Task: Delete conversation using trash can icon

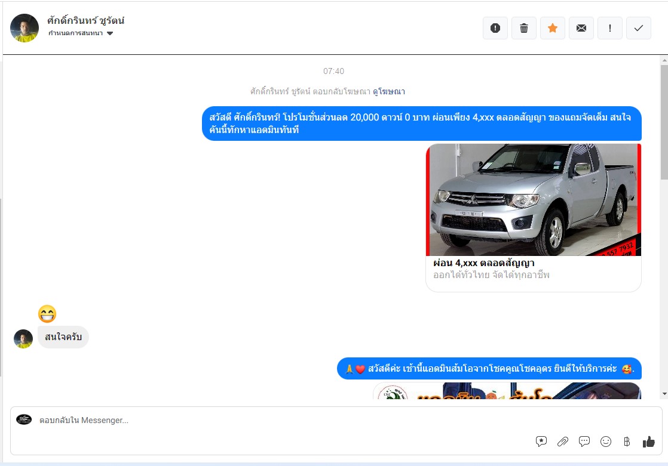Action: point(524,28)
